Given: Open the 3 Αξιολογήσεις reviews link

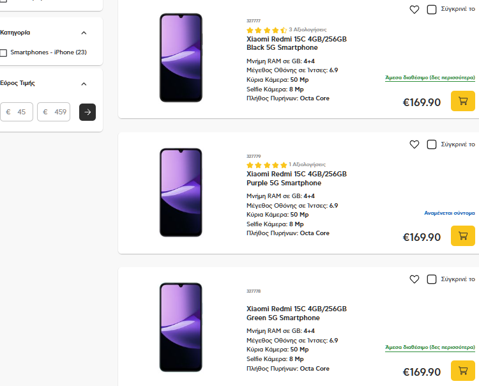Looking at the screenshot, I should pyautogui.click(x=308, y=29).
